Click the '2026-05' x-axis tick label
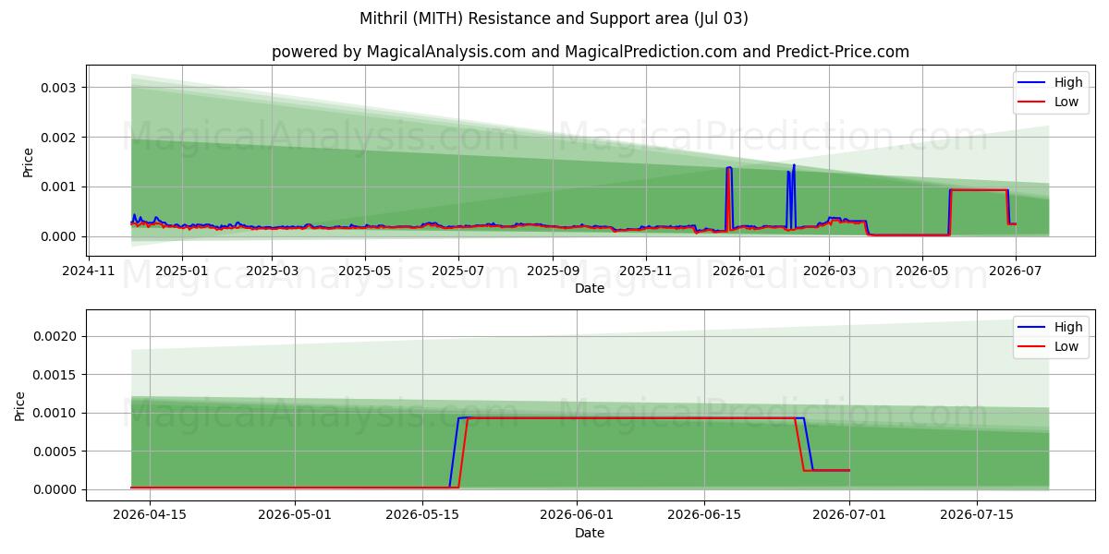Viewport: 1109px width, 554px height. coord(921,270)
